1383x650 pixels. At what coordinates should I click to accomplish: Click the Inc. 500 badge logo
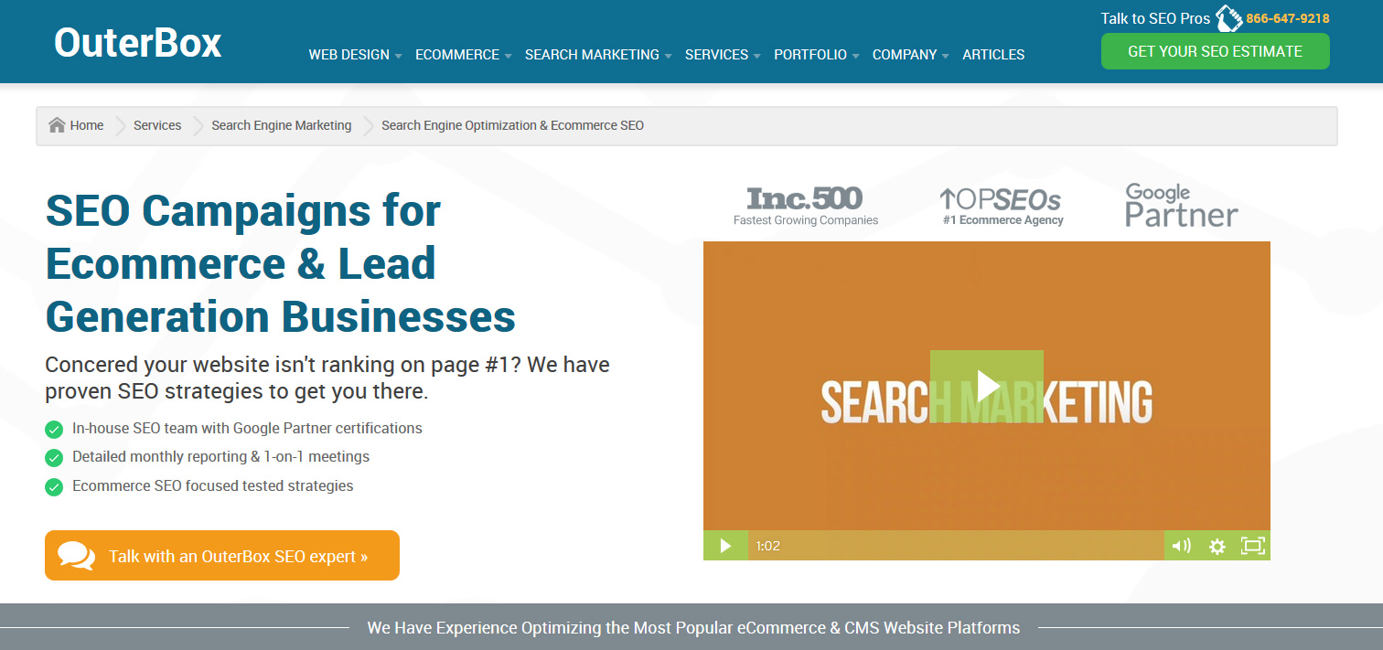point(805,206)
